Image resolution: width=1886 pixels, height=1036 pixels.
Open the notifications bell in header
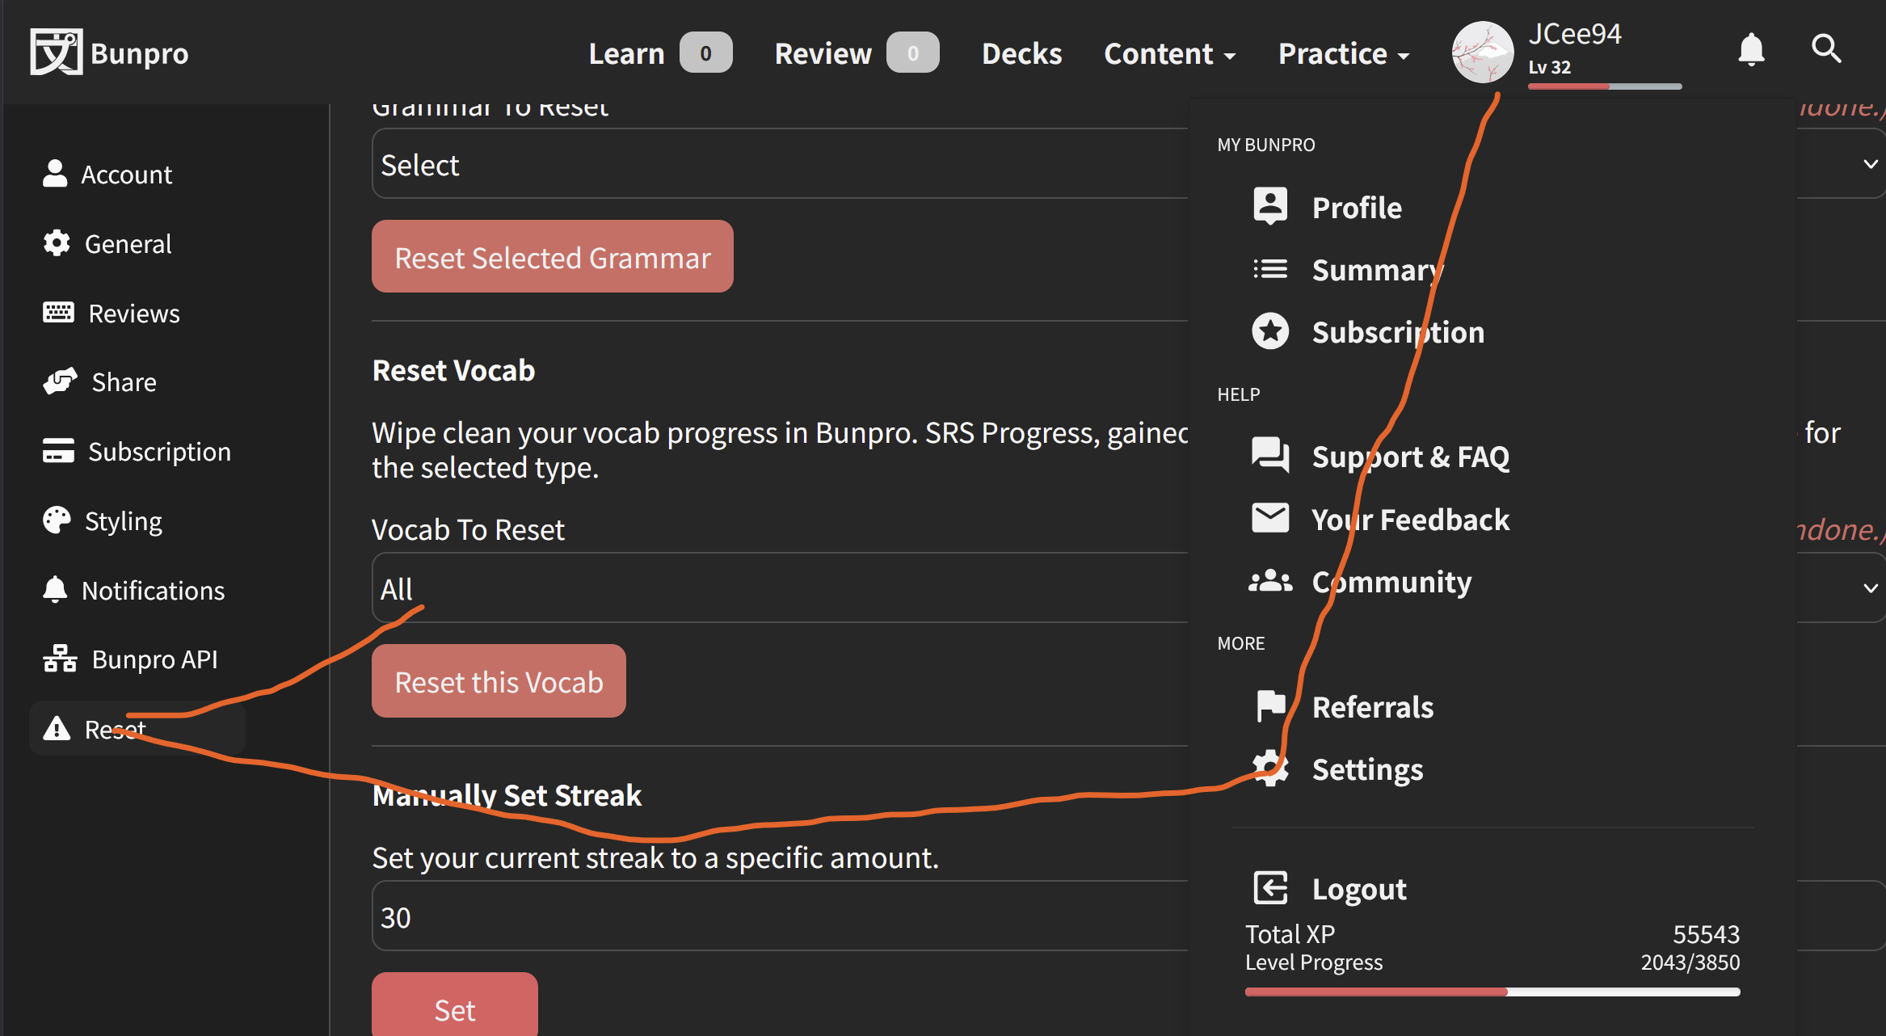pyautogui.click(x=1751, y=50)
